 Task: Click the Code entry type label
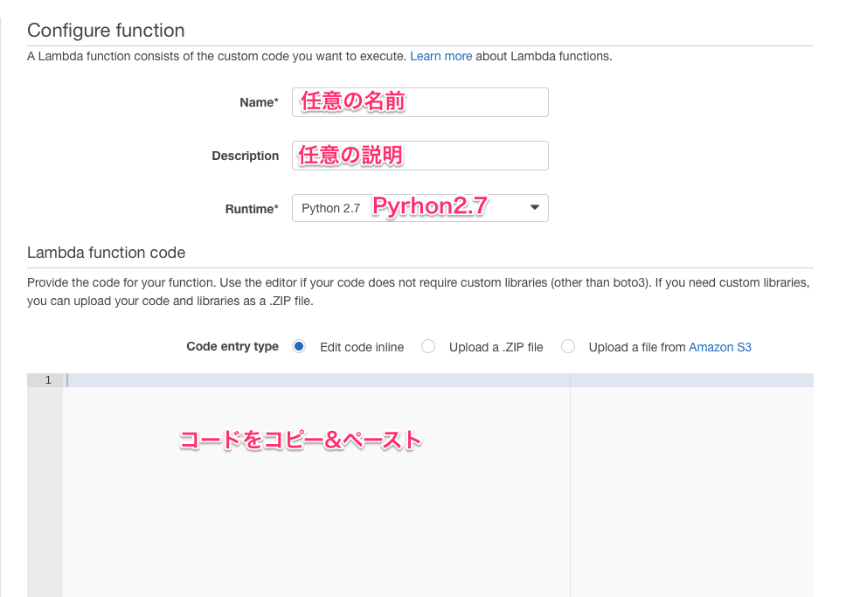pos(232,346)
